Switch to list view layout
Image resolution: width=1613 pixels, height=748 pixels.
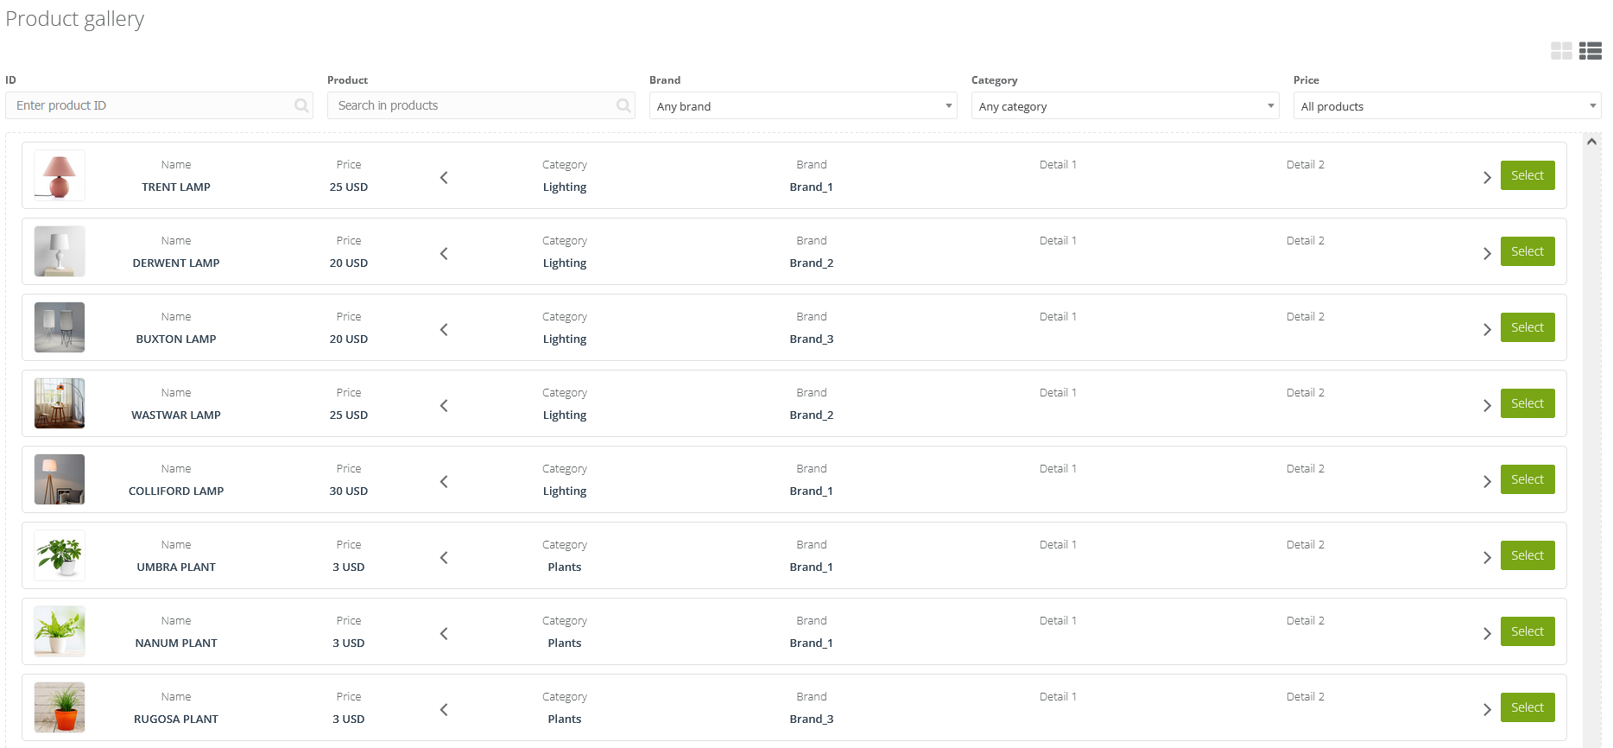(x=1590, y=51)
